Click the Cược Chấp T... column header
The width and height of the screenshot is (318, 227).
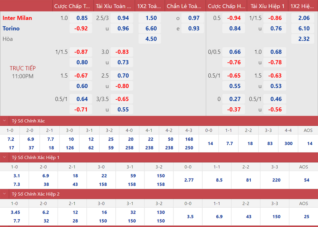click(x=73, y=6)
